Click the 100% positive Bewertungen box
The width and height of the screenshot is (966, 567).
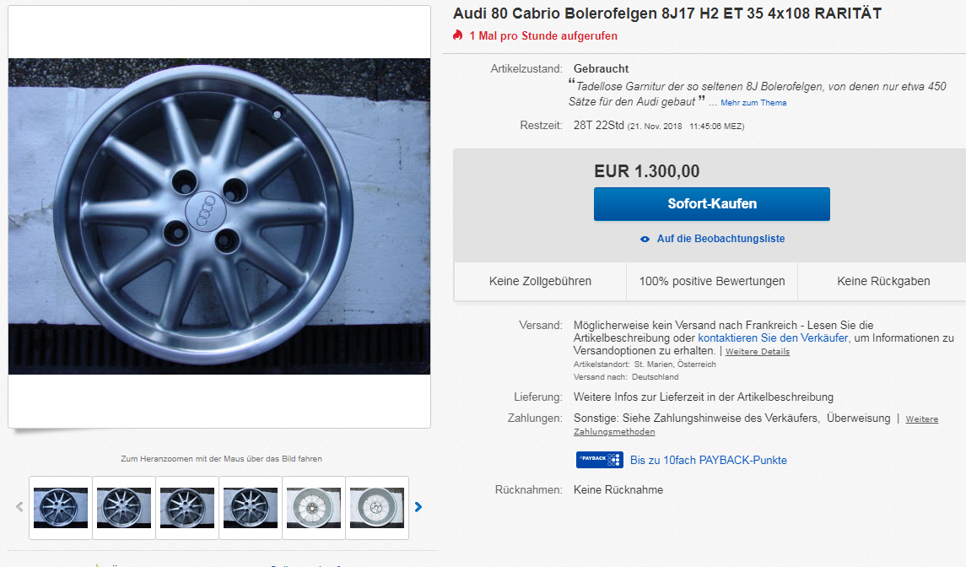click(712, 281)
